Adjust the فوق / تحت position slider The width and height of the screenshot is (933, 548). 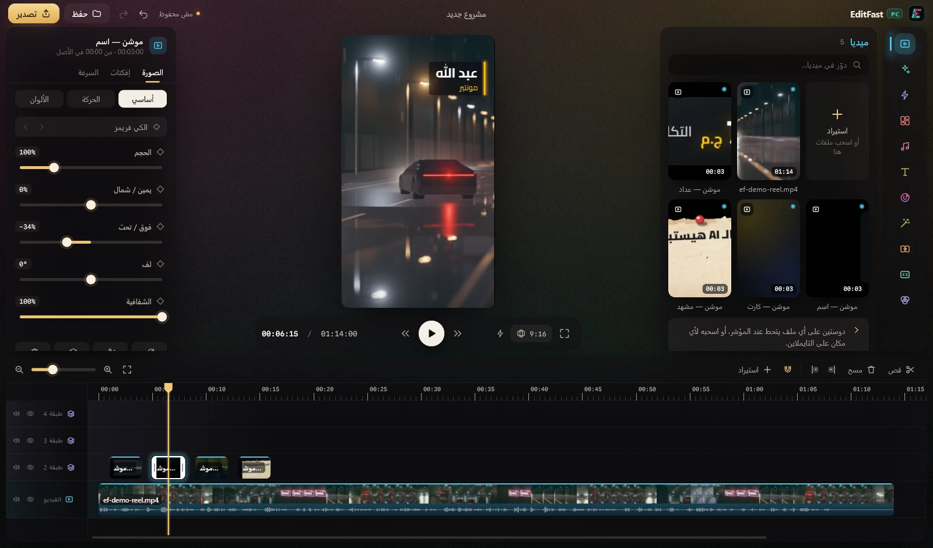(x=91, y=242)
